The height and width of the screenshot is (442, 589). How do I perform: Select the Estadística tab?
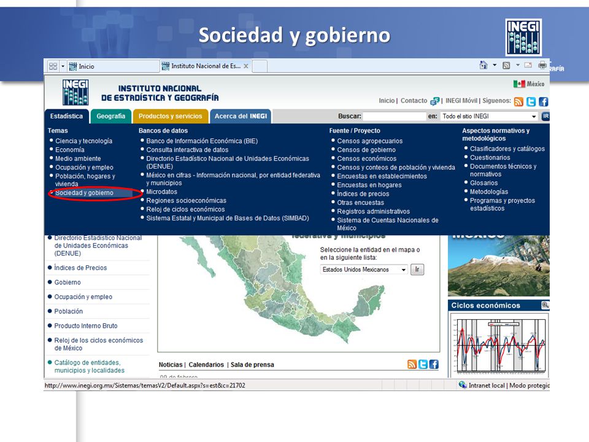coord(66,116)
